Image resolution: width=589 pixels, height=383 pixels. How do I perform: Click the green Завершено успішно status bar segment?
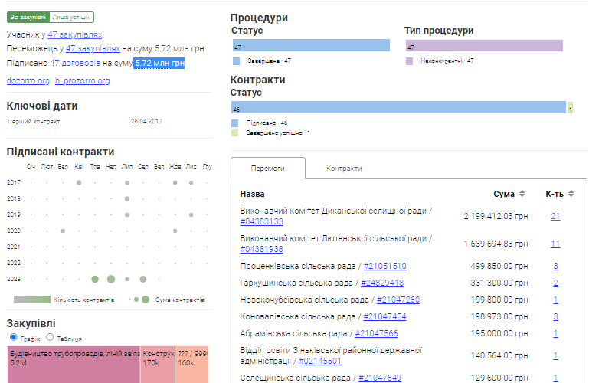click(571, 109)
